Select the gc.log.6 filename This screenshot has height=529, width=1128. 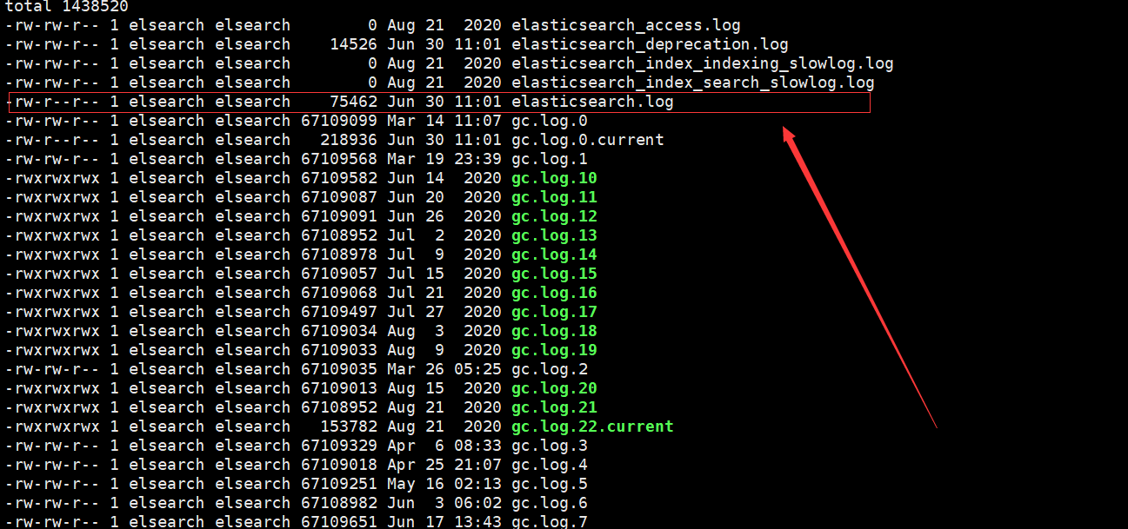[x=550, y=503]
